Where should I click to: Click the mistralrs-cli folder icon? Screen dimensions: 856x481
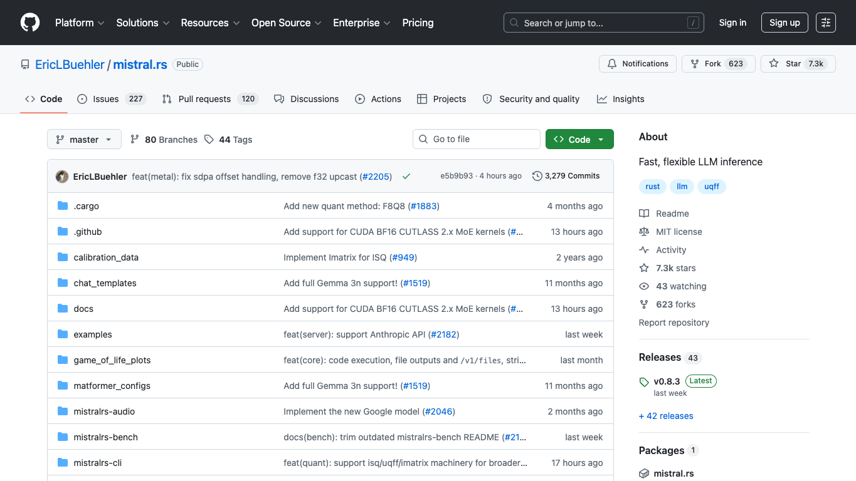coord(63,463)
